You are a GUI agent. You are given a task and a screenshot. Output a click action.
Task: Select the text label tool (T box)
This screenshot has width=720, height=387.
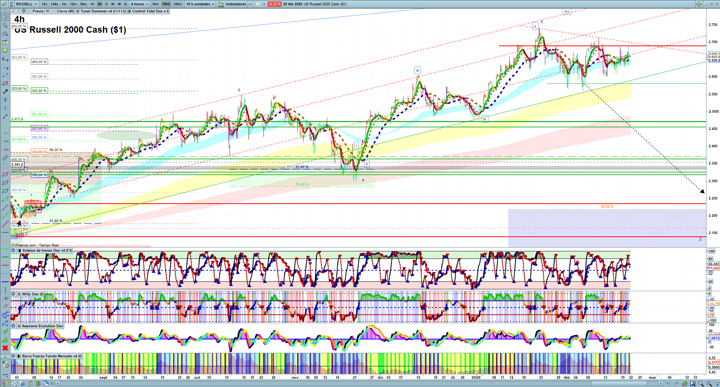click(x=5, y=100)
